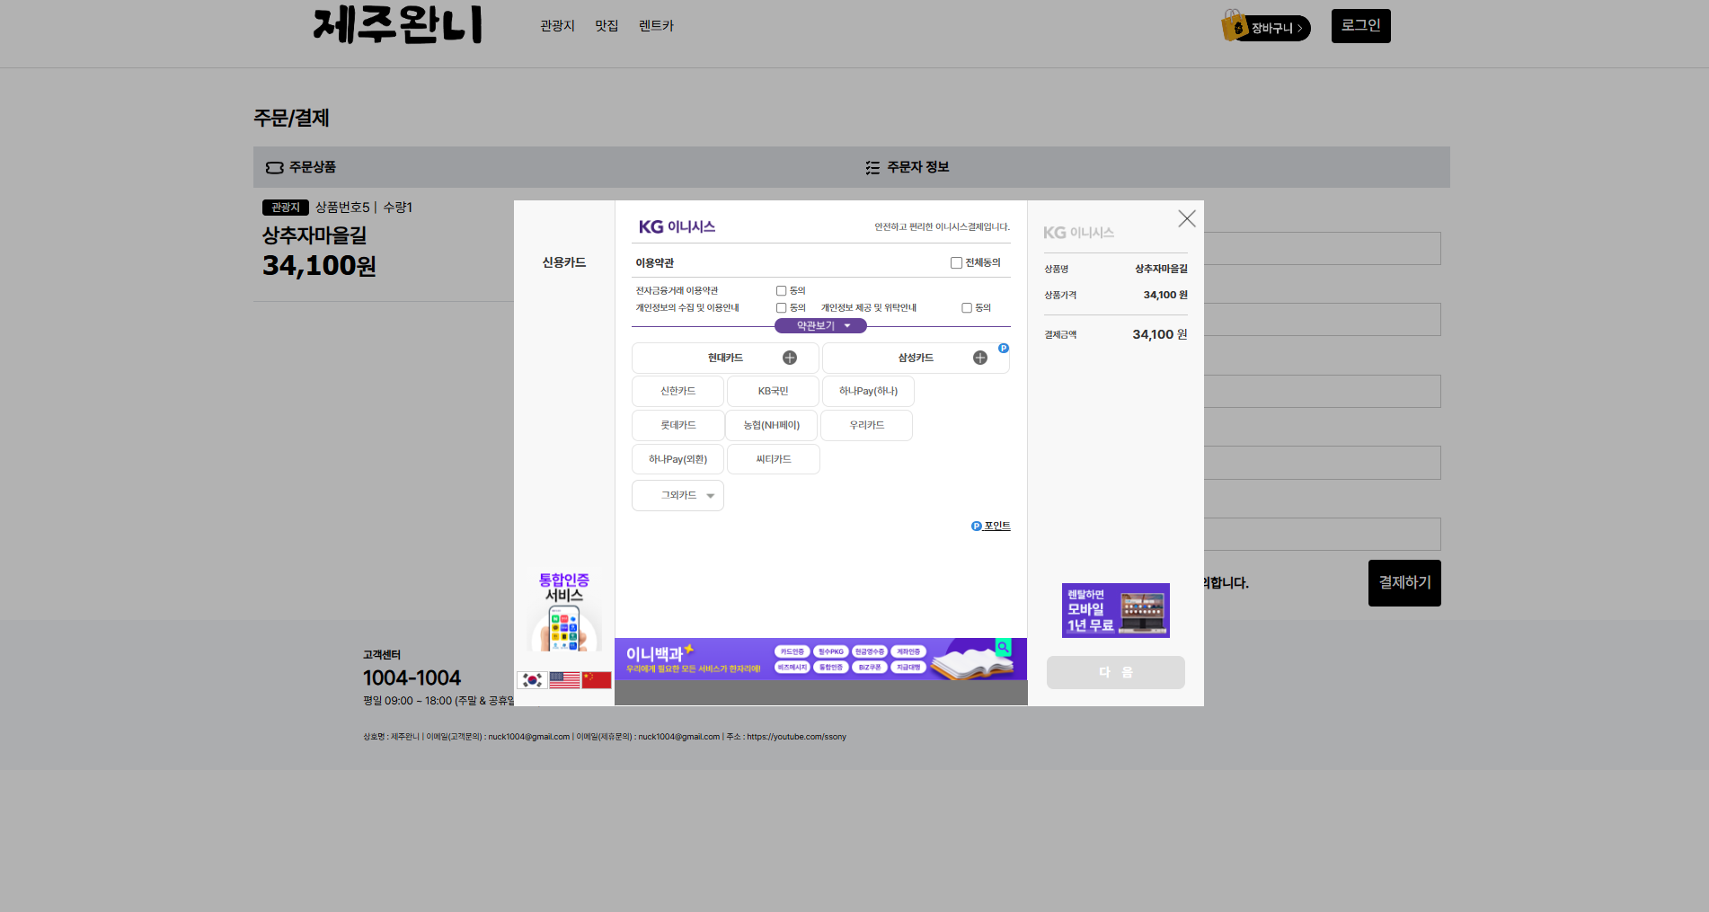Viewport: 1709px width, 912px height.
Task: Expand the 약관보기 dropdown
Action: point(820,325)
